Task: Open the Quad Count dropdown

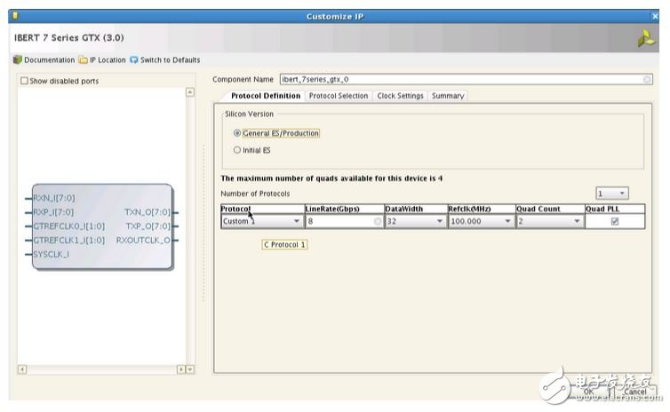Action: point(549,221)
